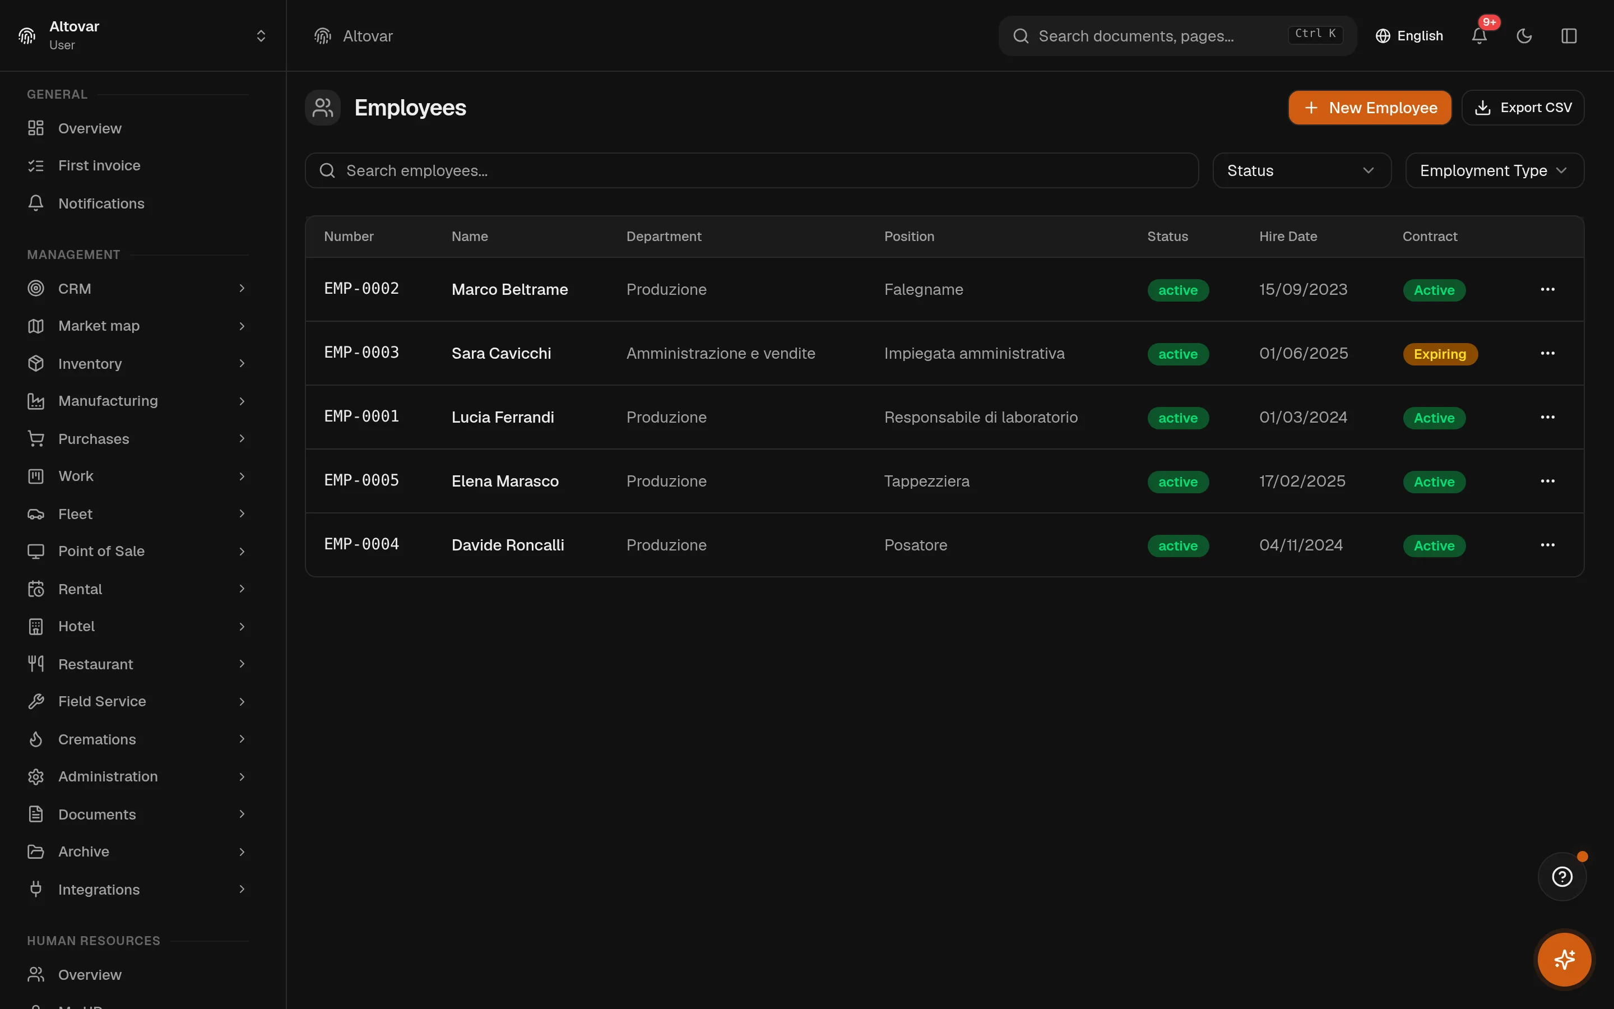This screenshot has height=1009, width=1614.
Task: Click the Search documents, pages field
Action: tap(1177, 36)
